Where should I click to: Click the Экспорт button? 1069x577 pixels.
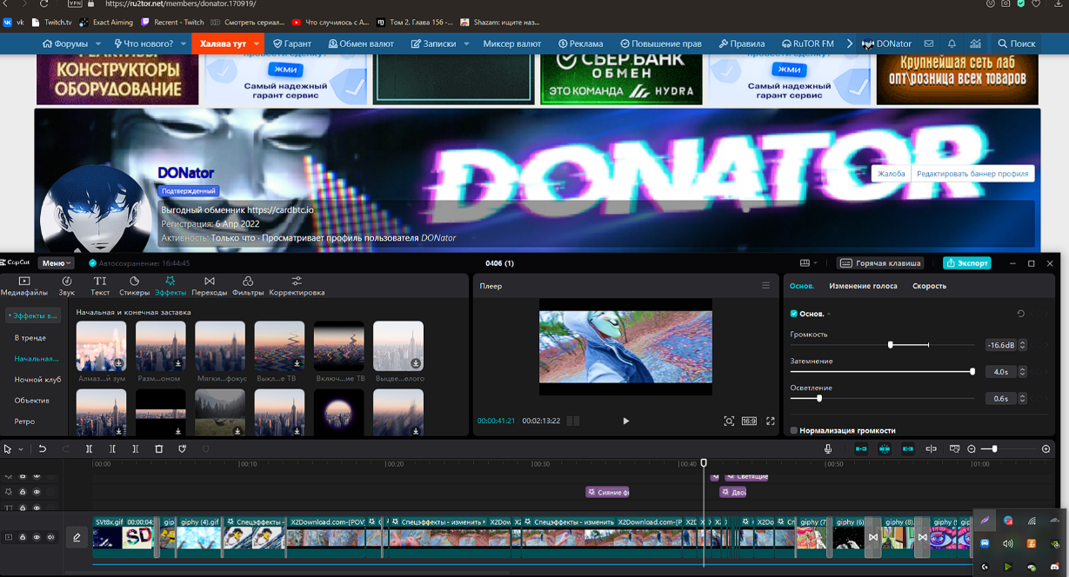point(966,263)
